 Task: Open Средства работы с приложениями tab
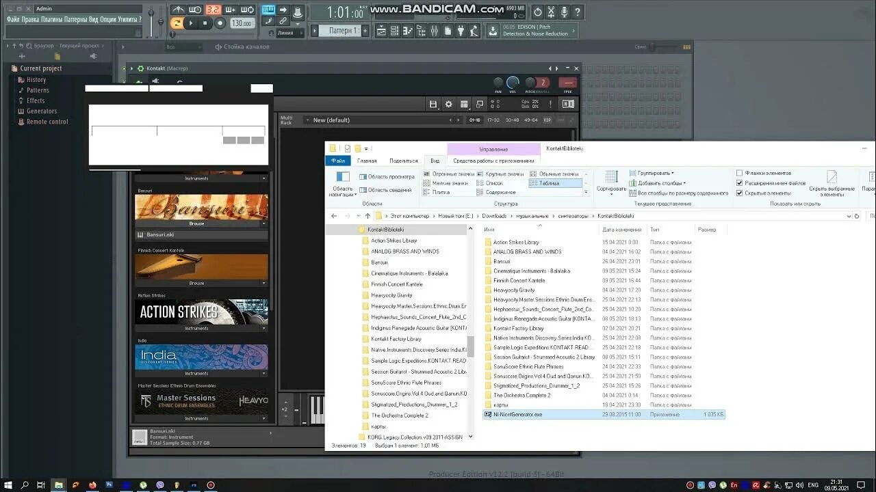click(493, 161)
